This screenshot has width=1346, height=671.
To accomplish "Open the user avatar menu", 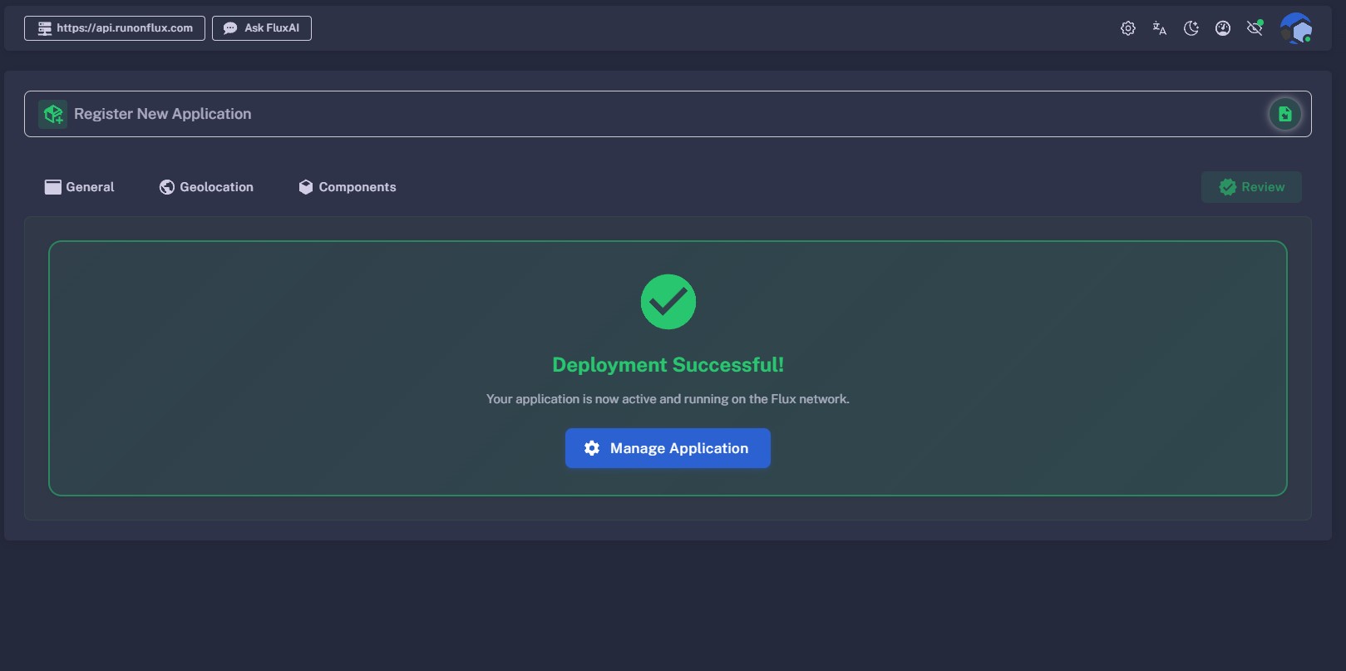I will coord(1295,28).
